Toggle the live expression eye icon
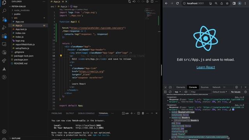This screenshot has height=140, width=249. click(186, 92)
